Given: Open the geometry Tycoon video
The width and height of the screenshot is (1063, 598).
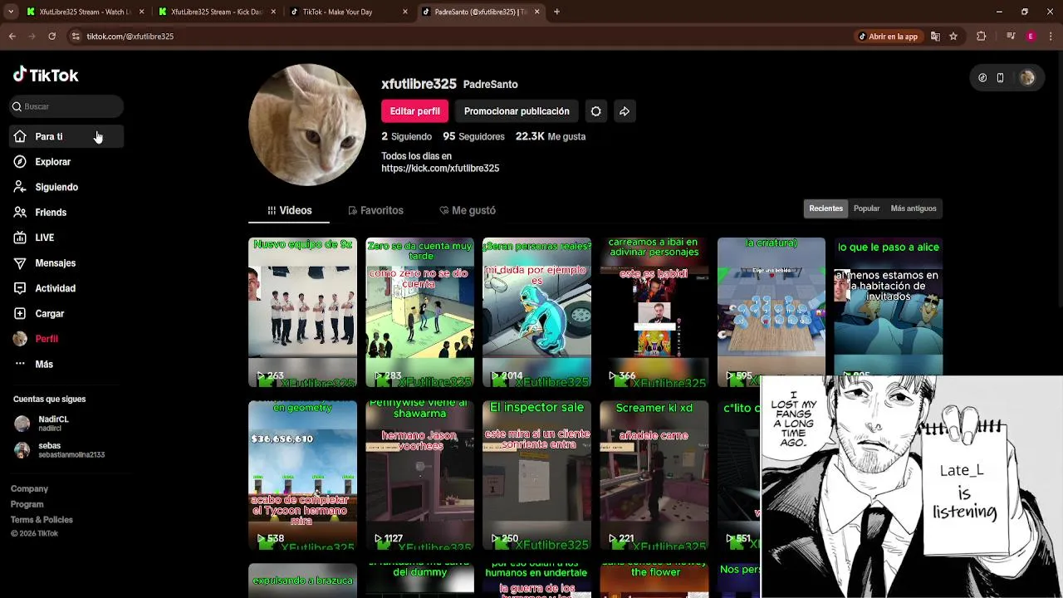Looking at the screenshot, I should click(x=302, y=475).
